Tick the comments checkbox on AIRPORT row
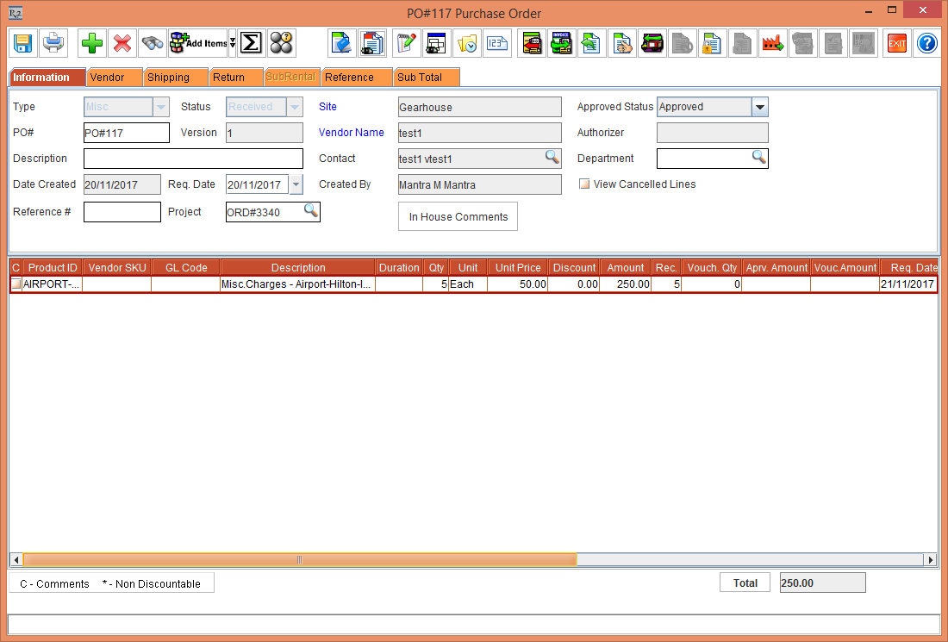This screenshot has height=642, width=948. pos(16,284)
